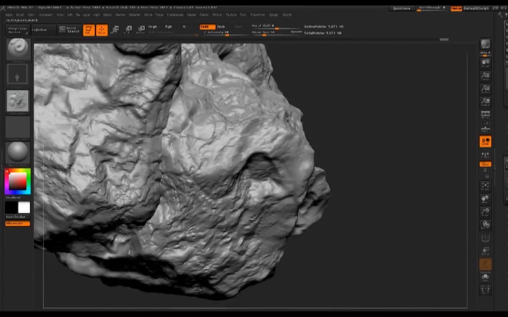Click the BPR render icon
This screenshot has width=508, height=317.
tap(485, 45)
